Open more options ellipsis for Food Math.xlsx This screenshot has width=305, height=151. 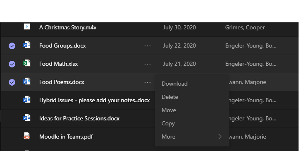click(148, 64)
